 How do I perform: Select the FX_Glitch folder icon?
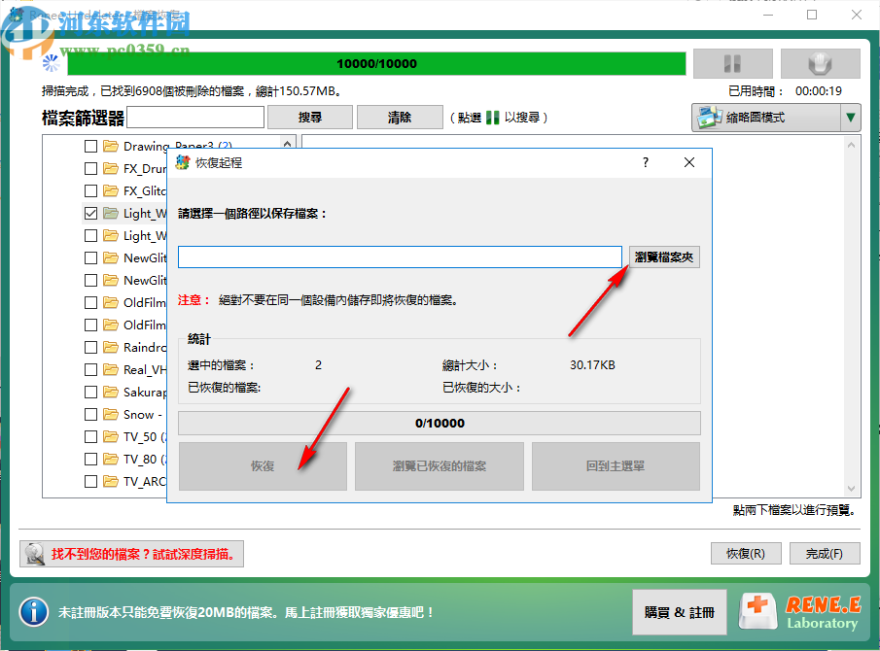point(111,190)
